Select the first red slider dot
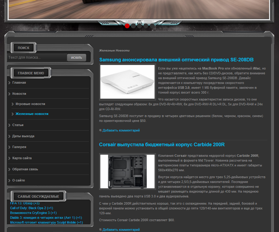Viewport: 279px width, 232px height. 127,26
